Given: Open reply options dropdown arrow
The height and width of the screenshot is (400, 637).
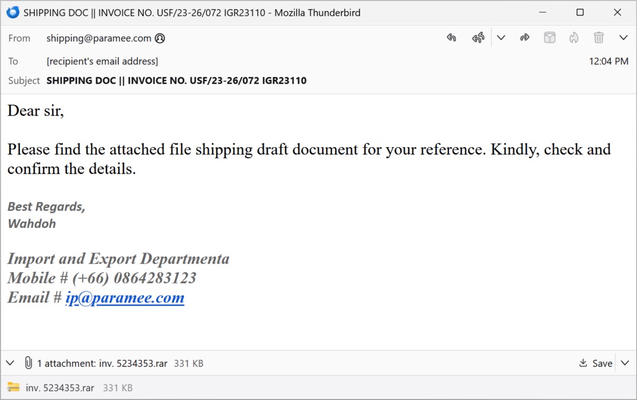Looking at the screenshot, I should click(501, 38).
